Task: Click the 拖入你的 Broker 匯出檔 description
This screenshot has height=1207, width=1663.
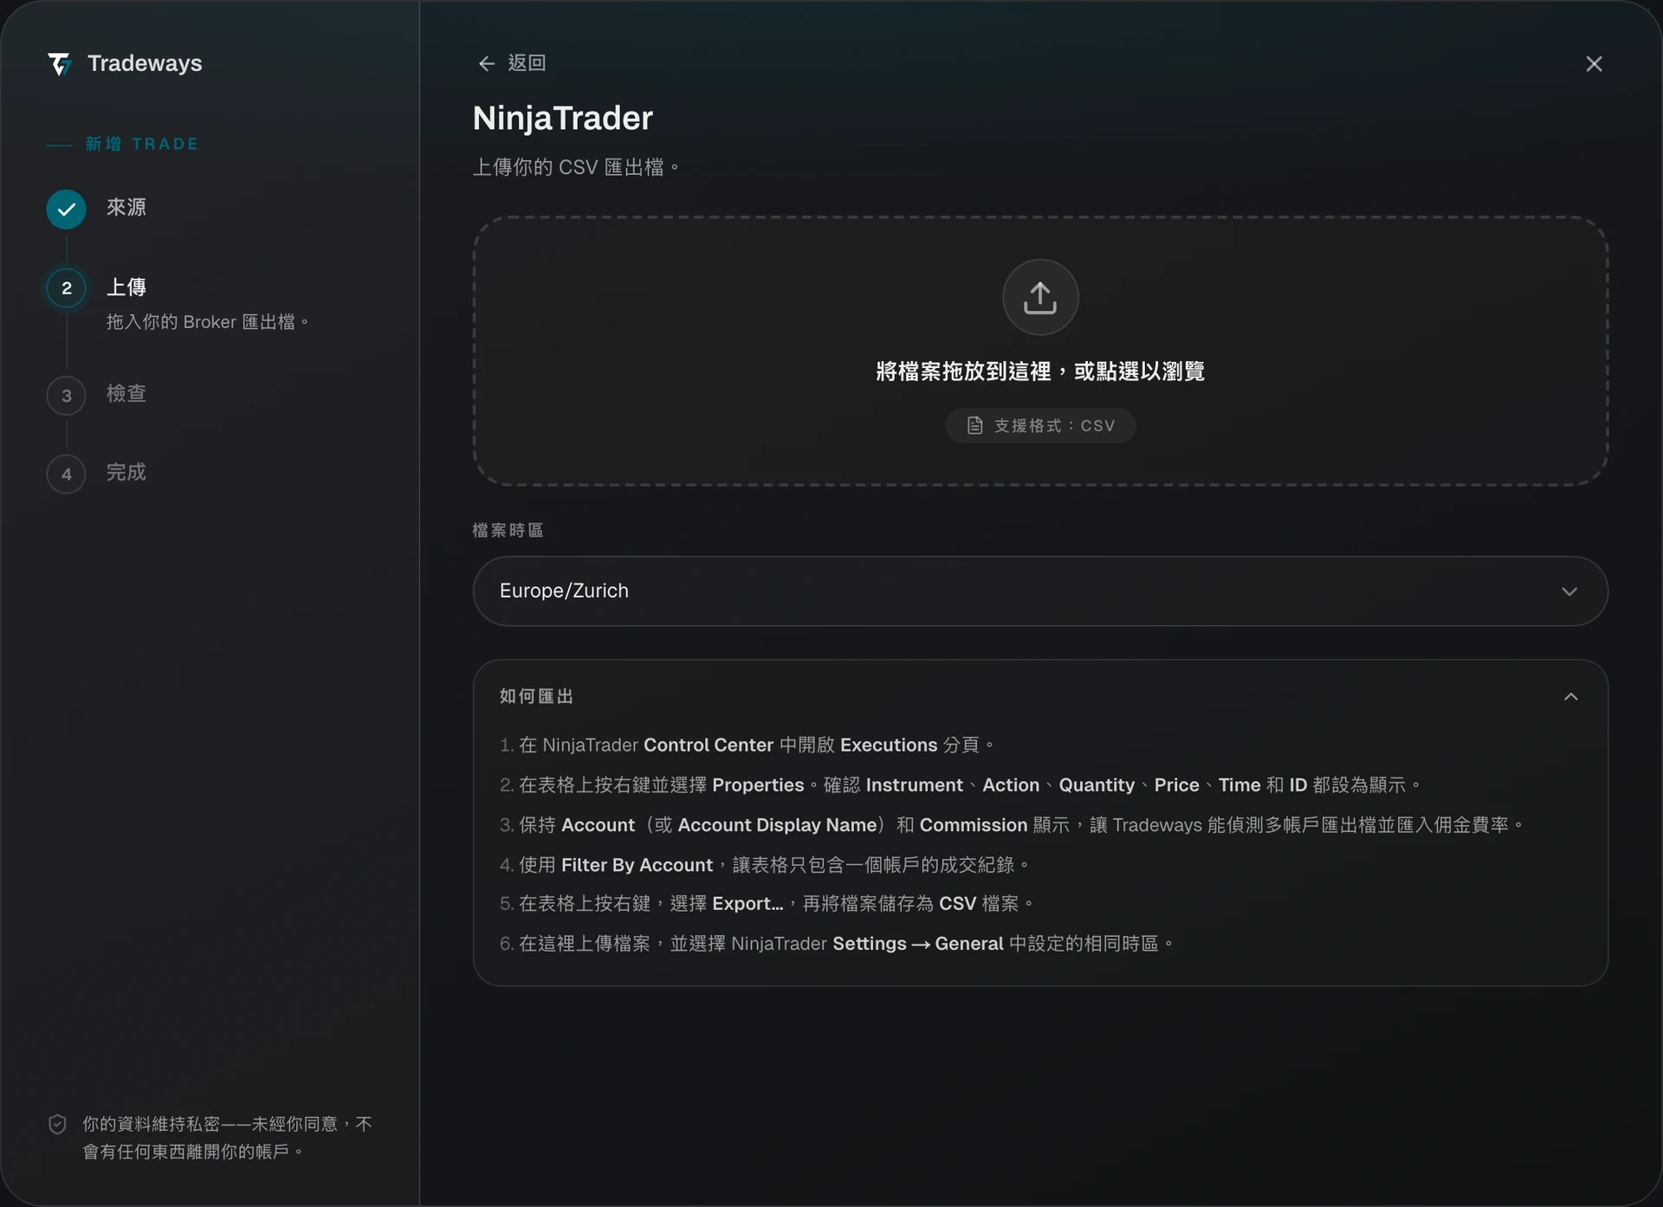Action: 208,322
